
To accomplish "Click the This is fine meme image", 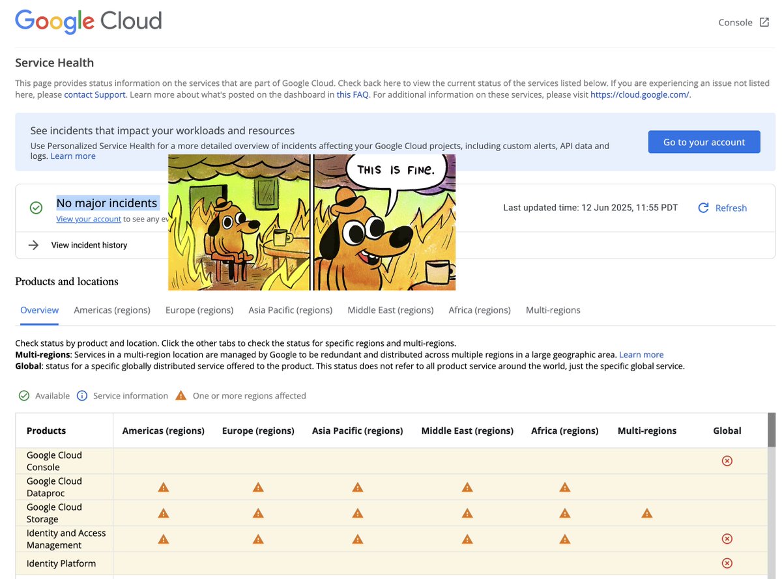I will click(312, 222).
